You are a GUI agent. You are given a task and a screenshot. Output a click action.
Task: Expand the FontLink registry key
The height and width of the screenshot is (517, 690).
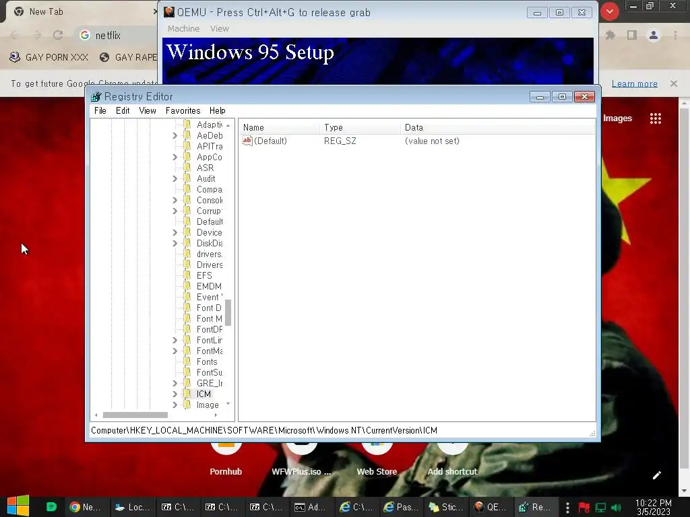click(x=175, y=340)
